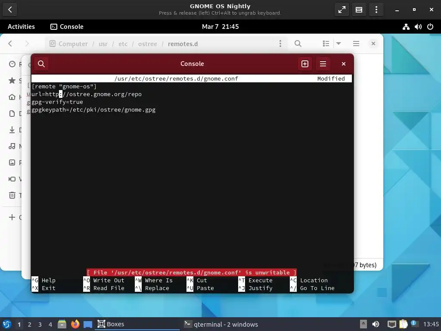Open the guest power menu icon
441x331 pixels.
[430, 27]
